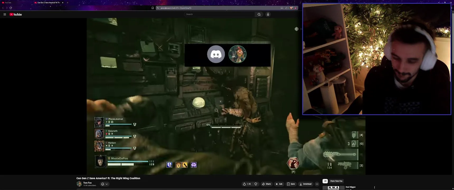This screenshot has height=190, width=454.
Task: Select the 'All' filter chip
Action: pos(325,181)
